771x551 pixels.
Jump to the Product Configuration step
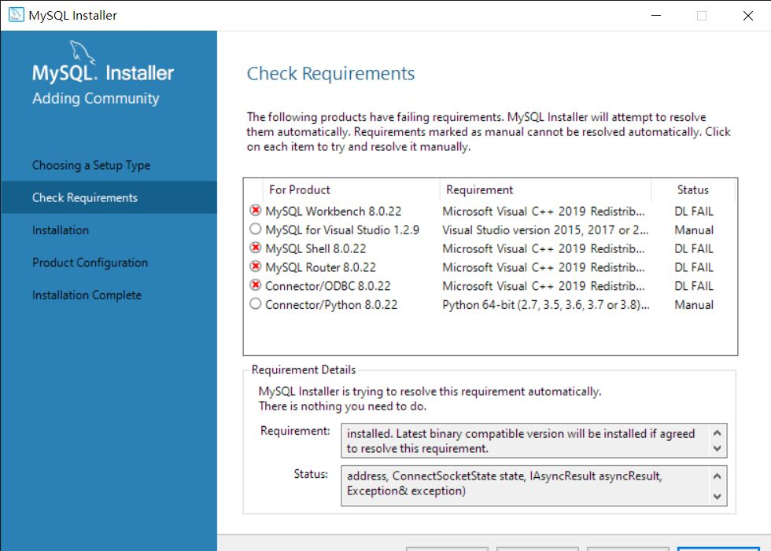90,263
